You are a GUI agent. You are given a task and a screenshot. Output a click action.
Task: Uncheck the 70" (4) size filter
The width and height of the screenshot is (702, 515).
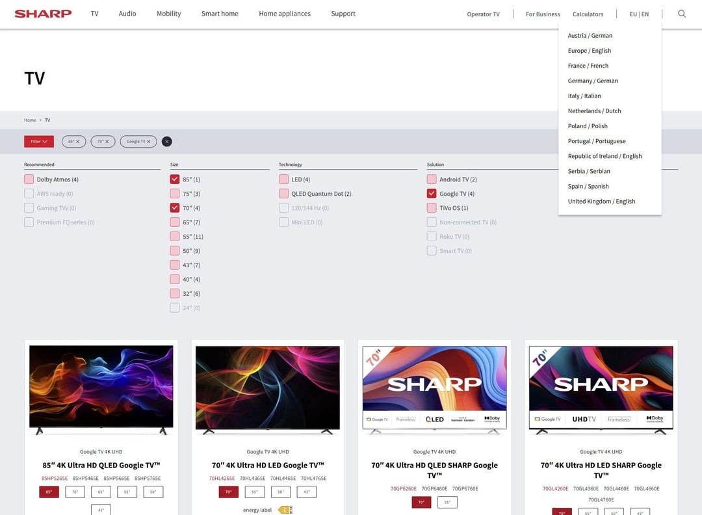175,208
